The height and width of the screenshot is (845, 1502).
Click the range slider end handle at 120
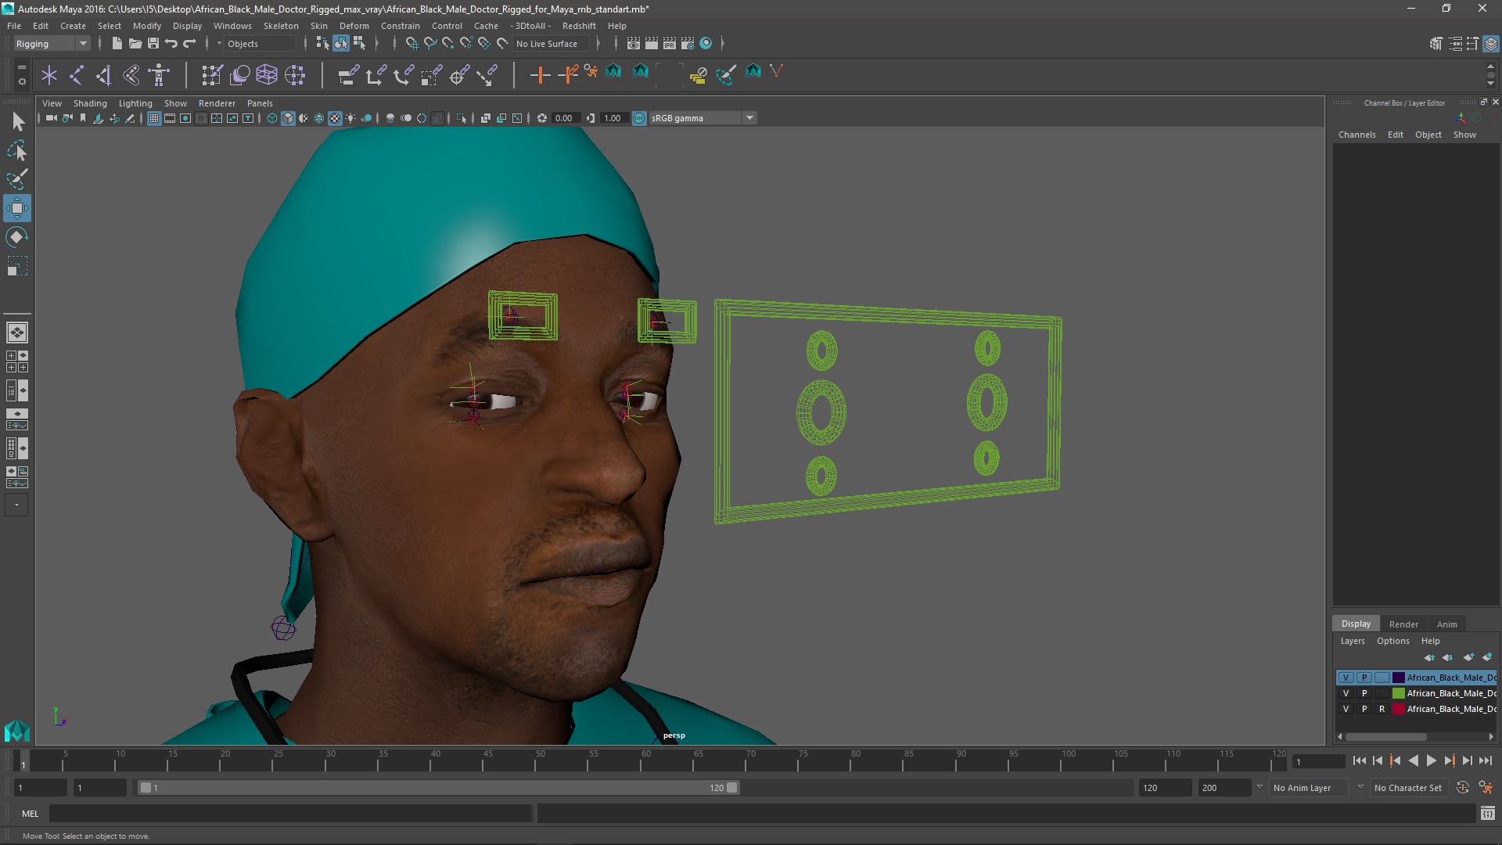tap(732, 788)
